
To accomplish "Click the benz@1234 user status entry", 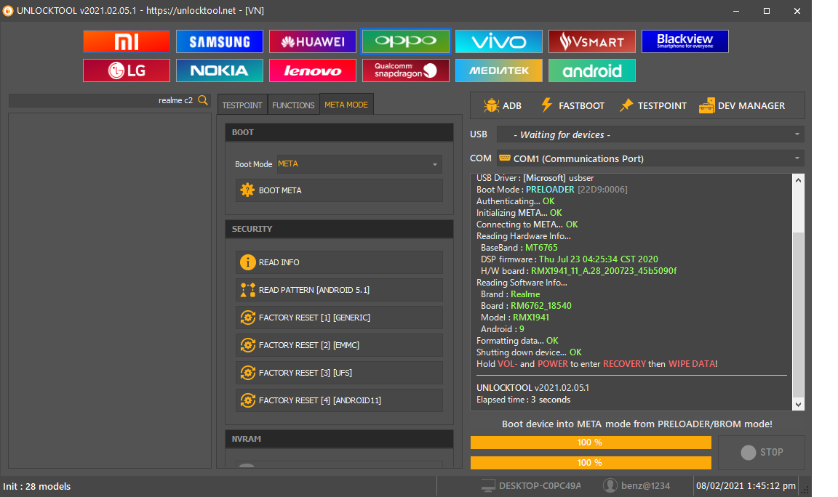I will [x=637, y=486].
